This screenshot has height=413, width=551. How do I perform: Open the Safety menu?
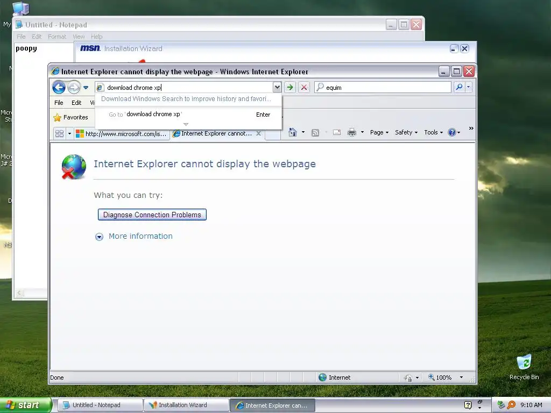coord(406,132)
